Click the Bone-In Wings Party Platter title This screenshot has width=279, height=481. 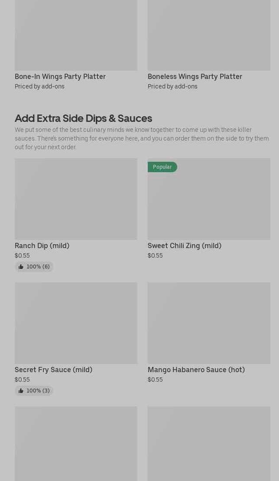pos(60,76)
